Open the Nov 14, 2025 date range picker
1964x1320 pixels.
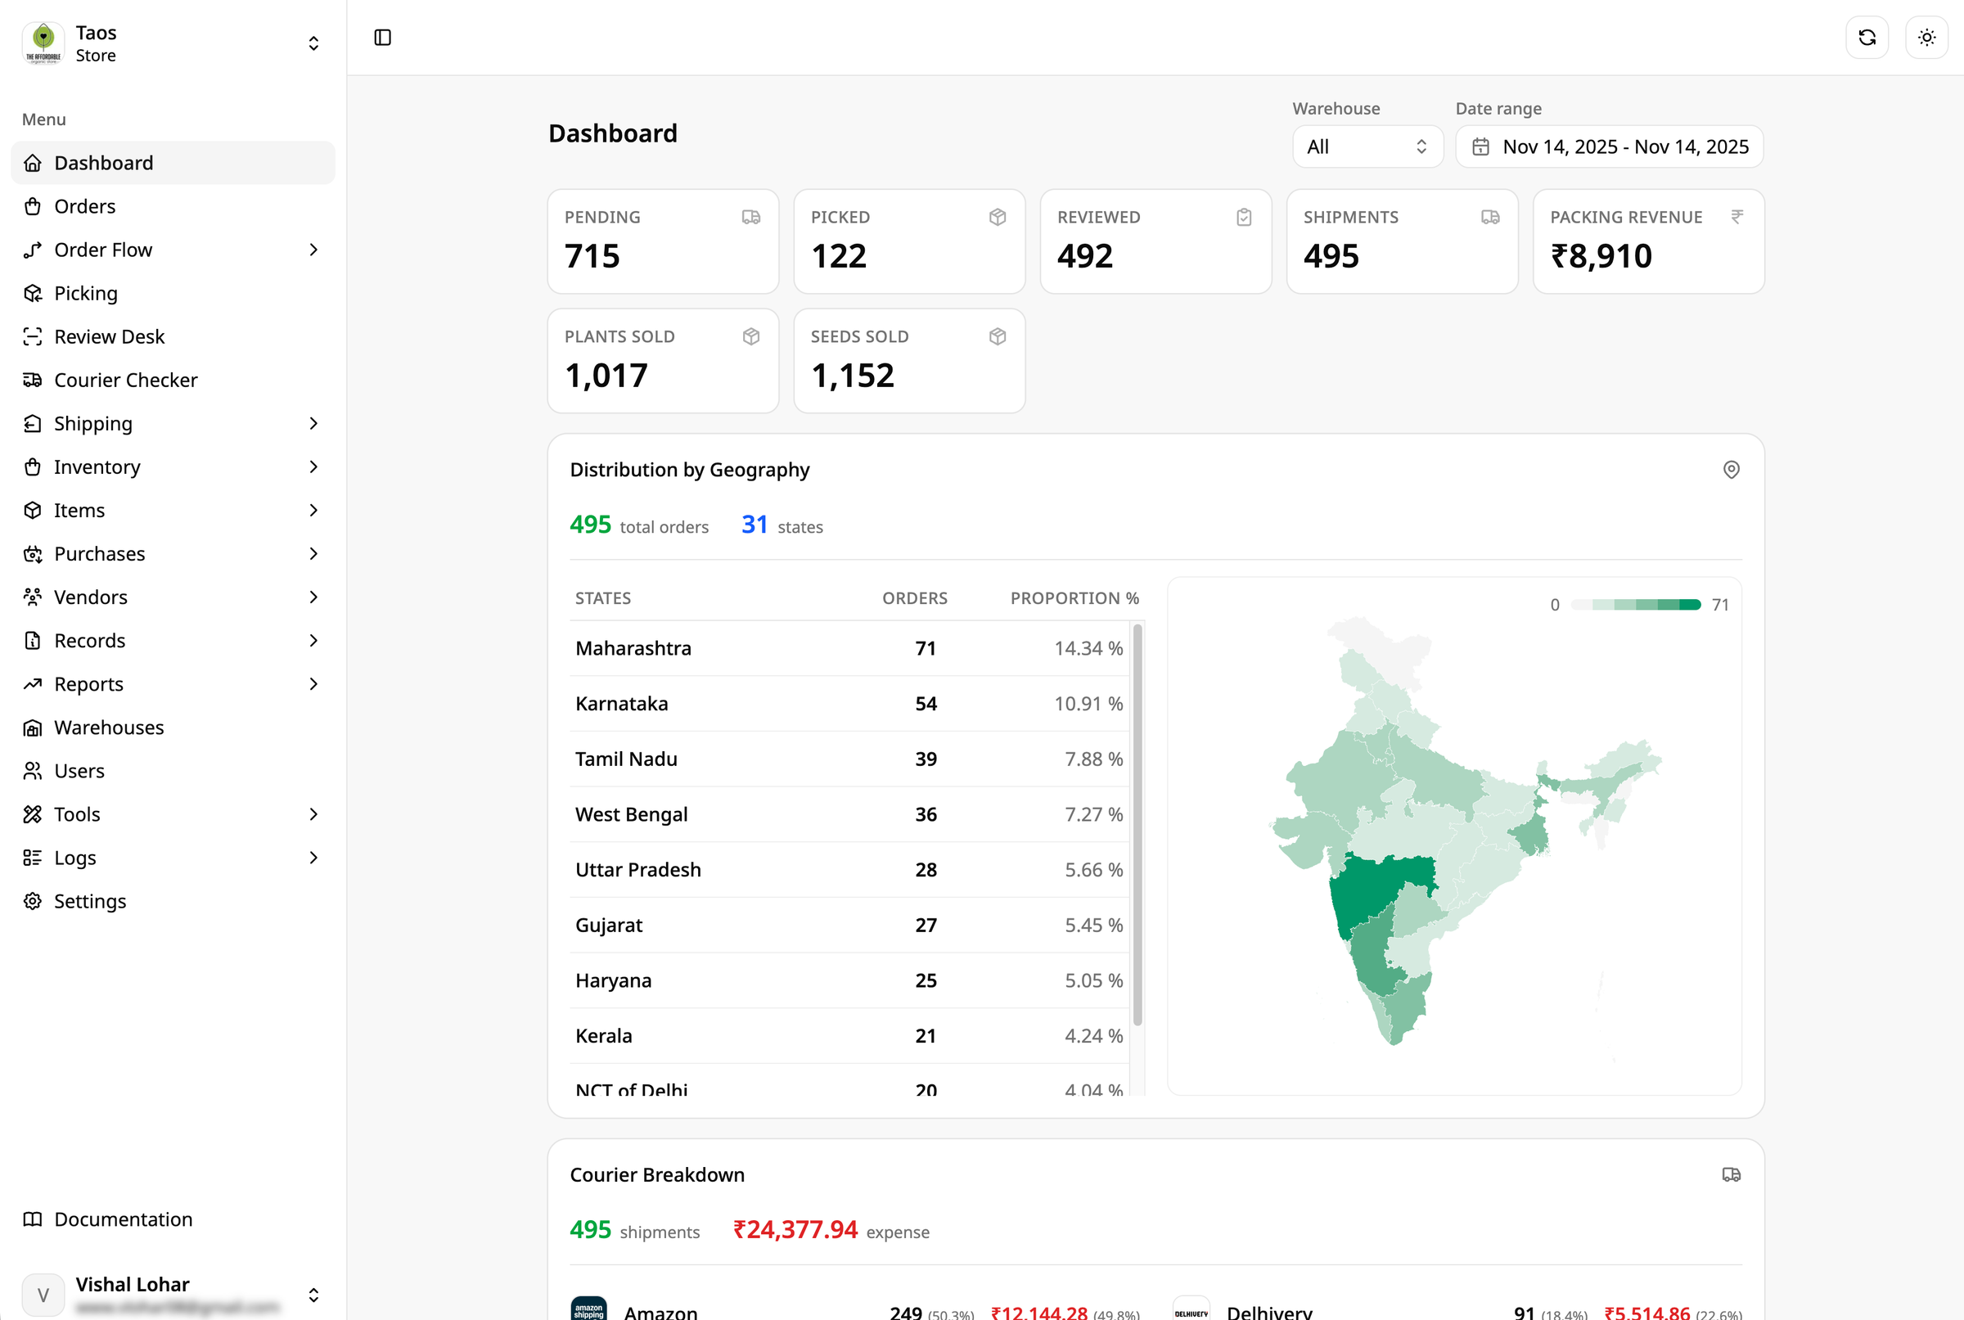1609,146
